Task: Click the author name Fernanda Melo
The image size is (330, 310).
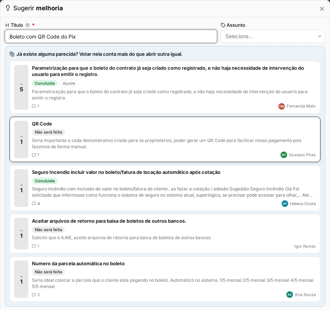Action: pos(301,106)
